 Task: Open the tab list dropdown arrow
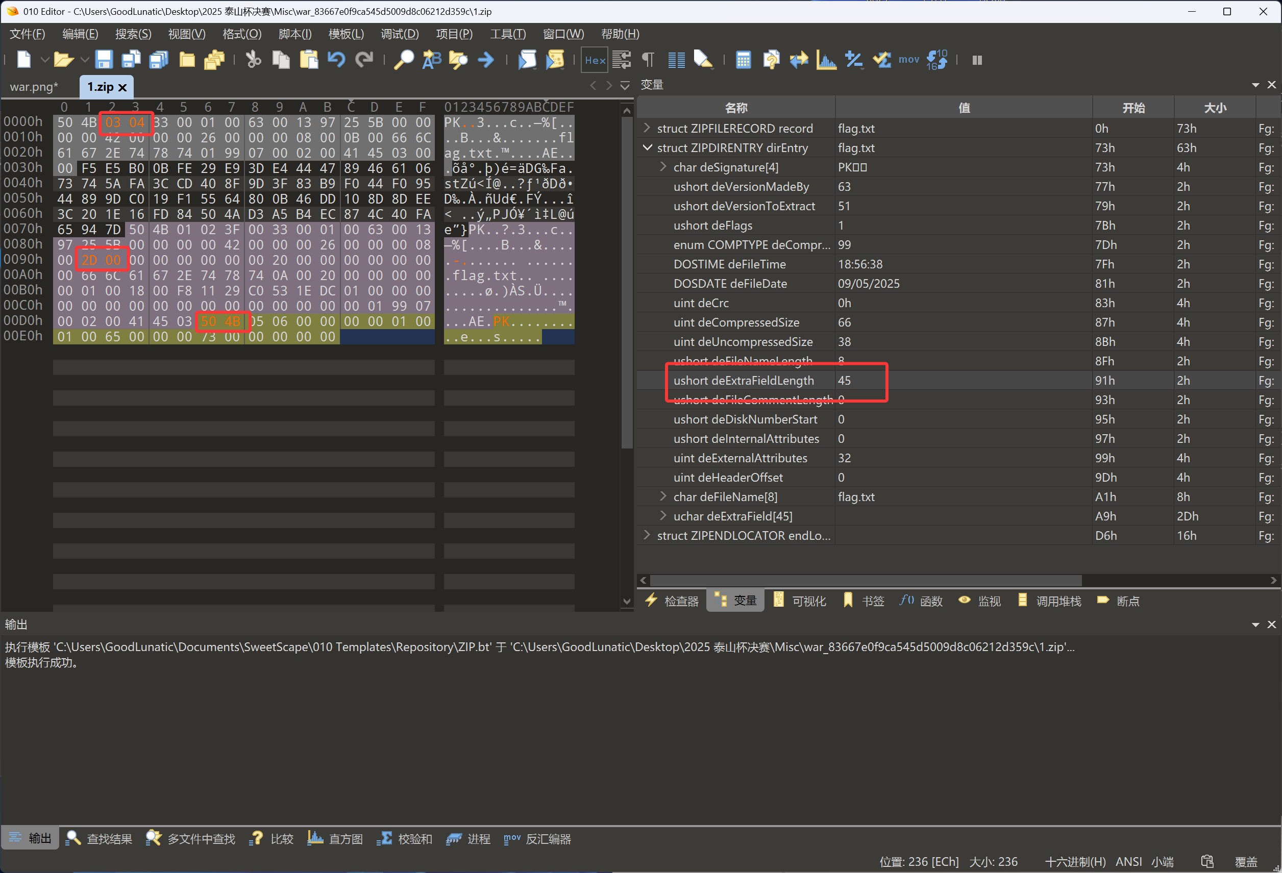(x=625, y=86)
